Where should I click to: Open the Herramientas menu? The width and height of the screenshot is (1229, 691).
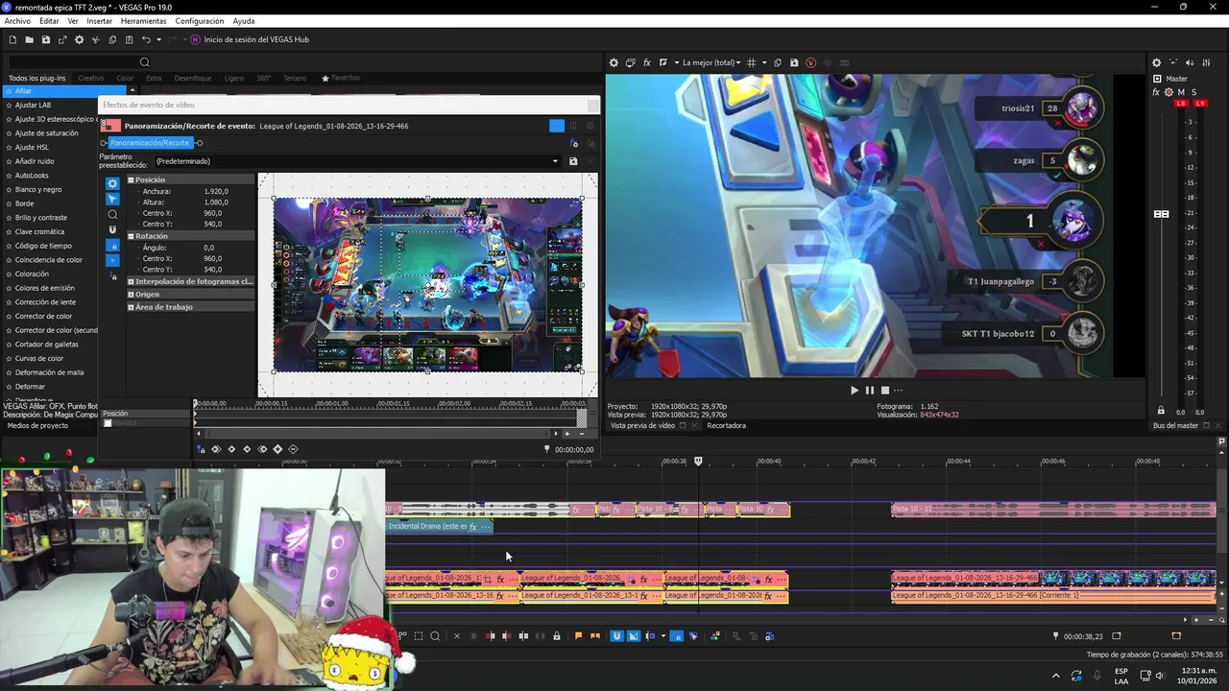tap(143, 21)
